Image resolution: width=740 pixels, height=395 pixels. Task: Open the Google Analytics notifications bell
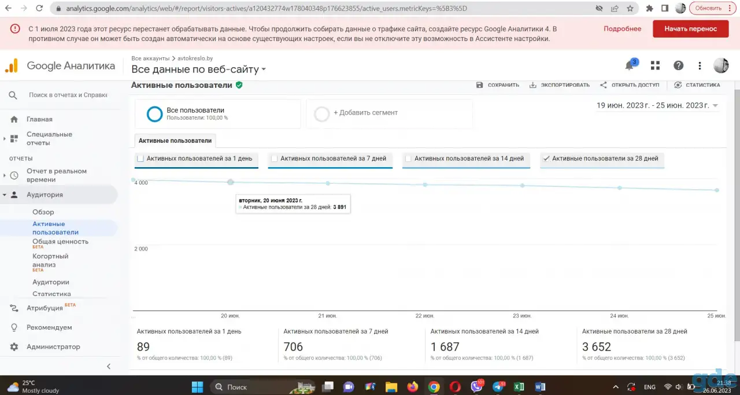point(630,65)
